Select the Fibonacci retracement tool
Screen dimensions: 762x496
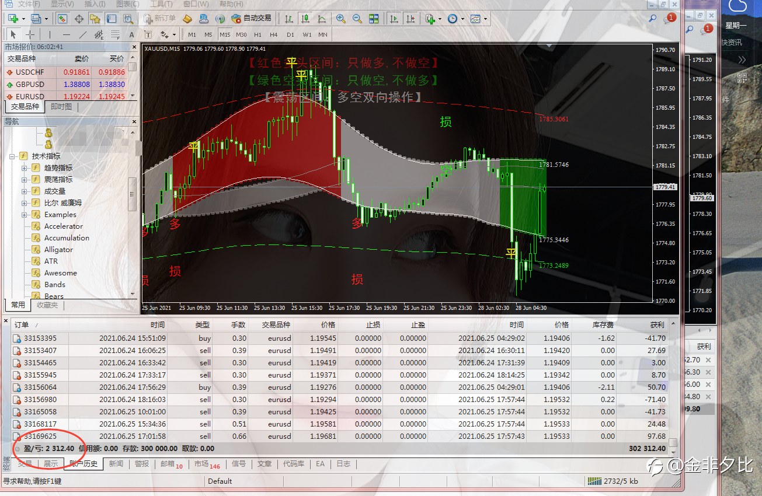(x=116, y=34)
